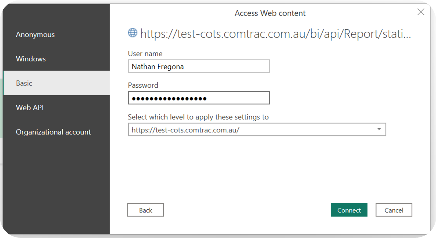Select Anonymous authentication
436x238 pixels.
click(x=35, y=35)
